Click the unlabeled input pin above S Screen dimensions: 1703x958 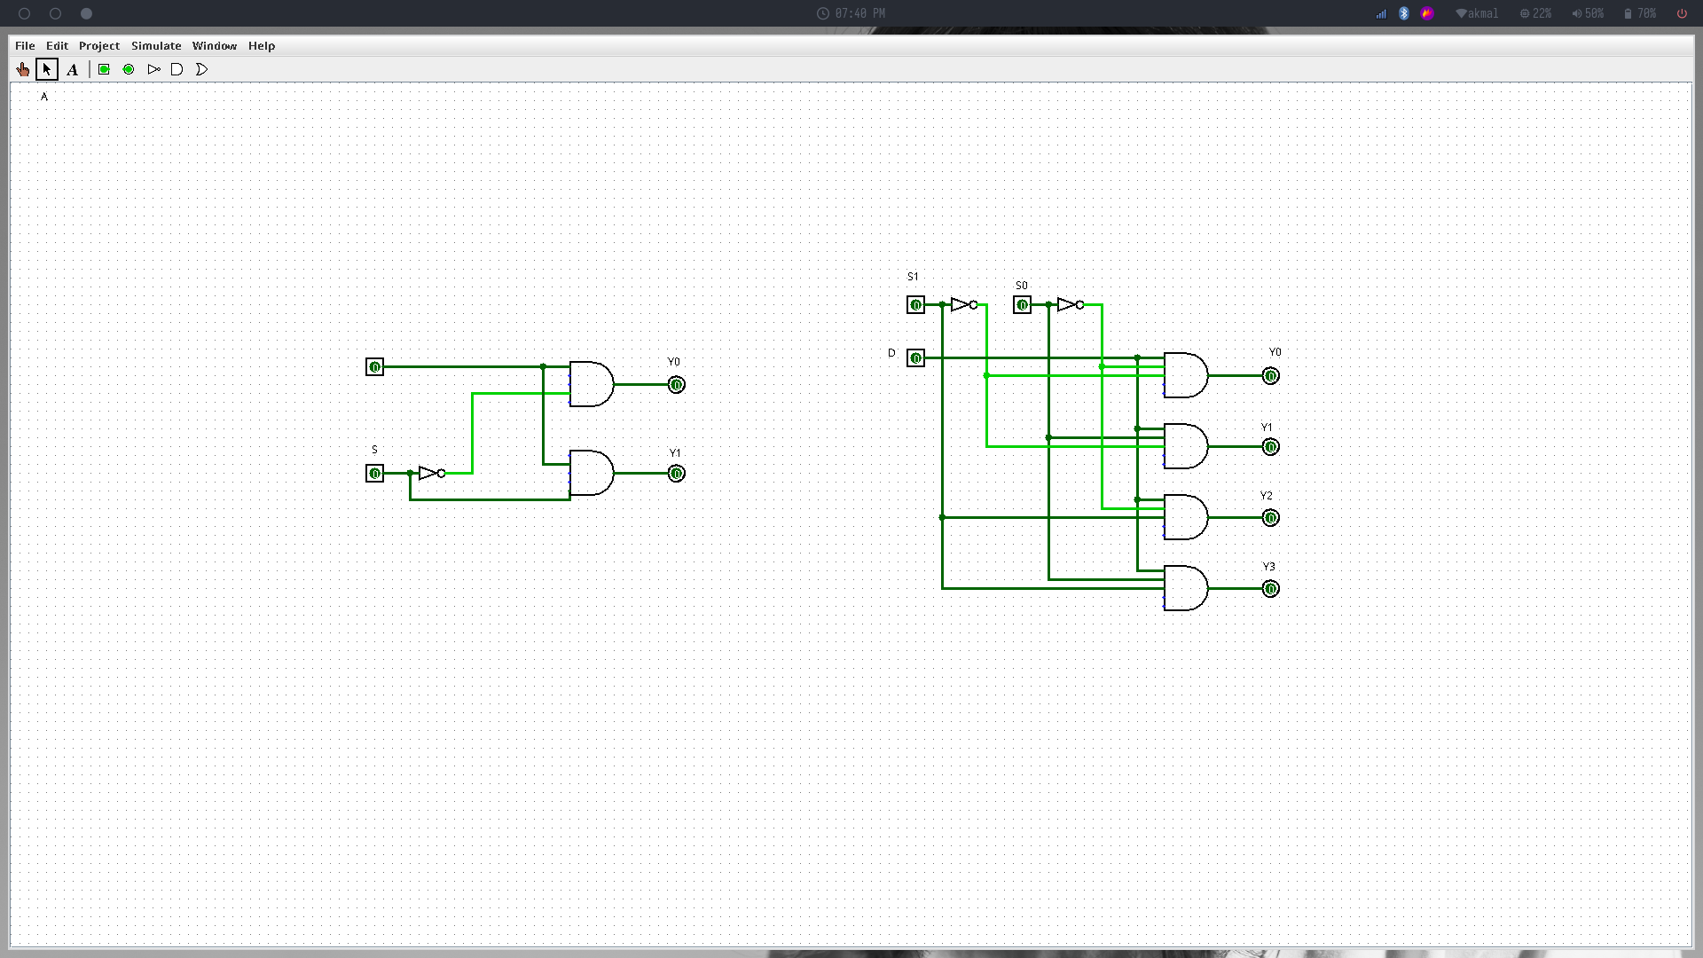click(374, 366)
